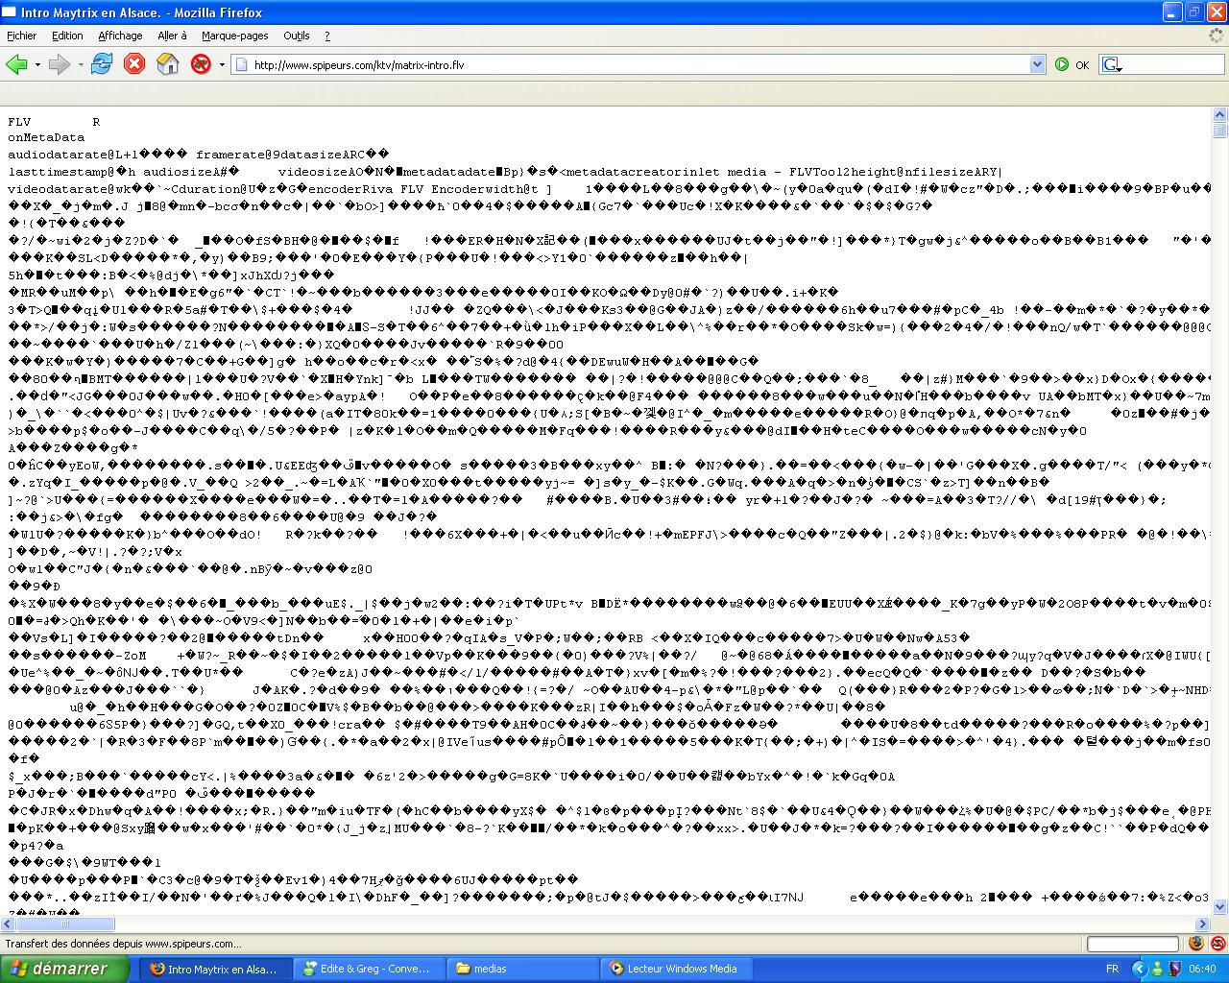Image resolution: width=1229 pixels, height=983 pixels.
Task: Switch to Lecteur Windows Media taskbar button
Action: pyautogui.click(x=678, y=969)
